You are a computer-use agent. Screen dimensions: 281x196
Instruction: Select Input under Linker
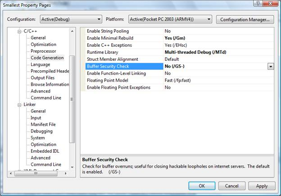[36, 118]
